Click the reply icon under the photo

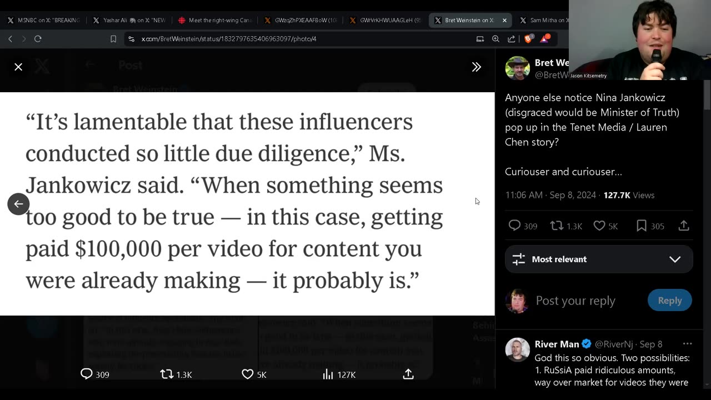87,374
